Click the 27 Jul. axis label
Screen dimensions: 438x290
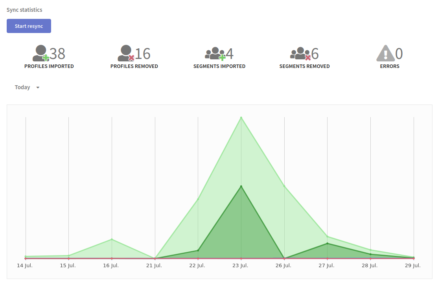tap(327, 265)
